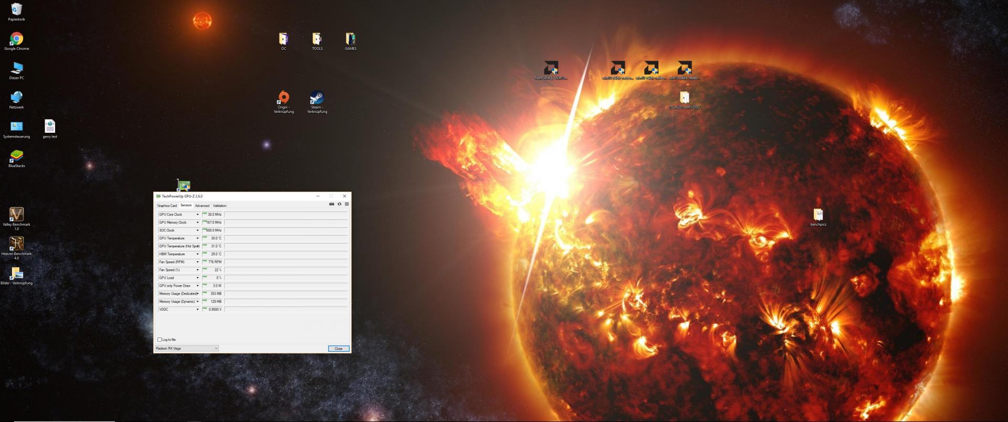This screenshot has height=422, width=1008.
Task: Click the VDDC graph area
Action: tap(286, 309)
